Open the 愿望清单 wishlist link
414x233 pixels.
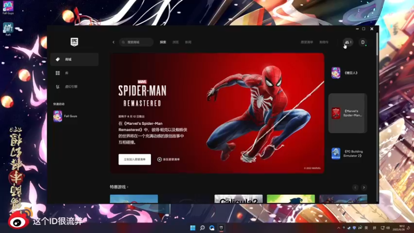(307, 42)
